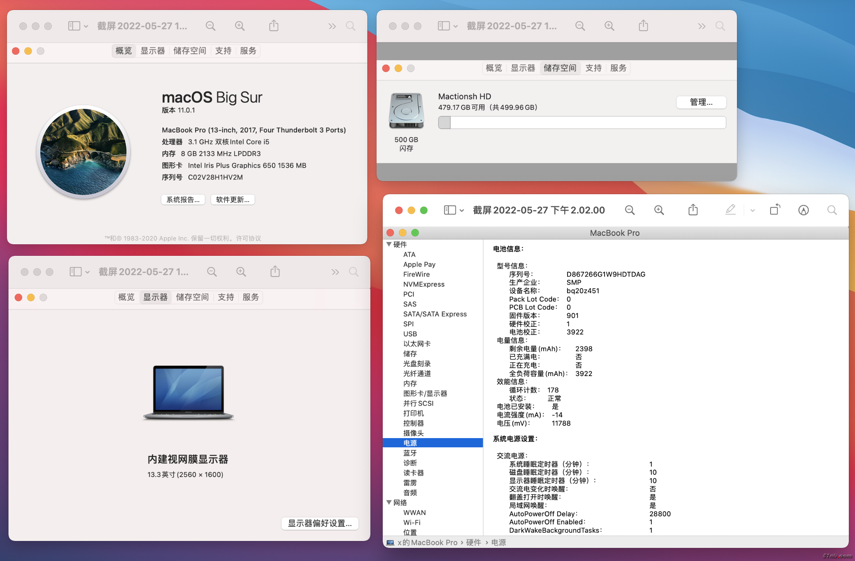Click the 管理... storage button
855x561 pixels.
[701, 102]
